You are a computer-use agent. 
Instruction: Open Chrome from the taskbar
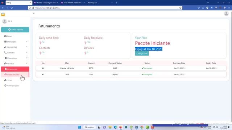(x=142, y=127)
